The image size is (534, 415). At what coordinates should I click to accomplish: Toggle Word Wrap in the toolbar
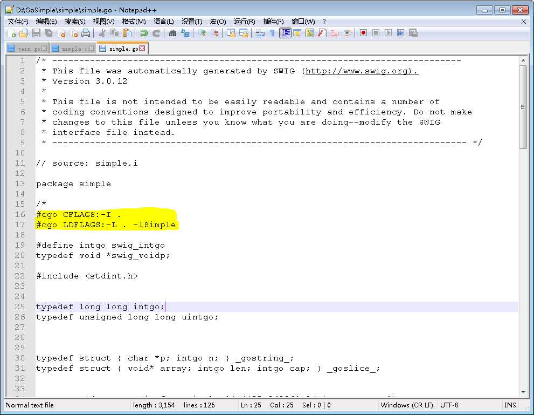(260, 33)
